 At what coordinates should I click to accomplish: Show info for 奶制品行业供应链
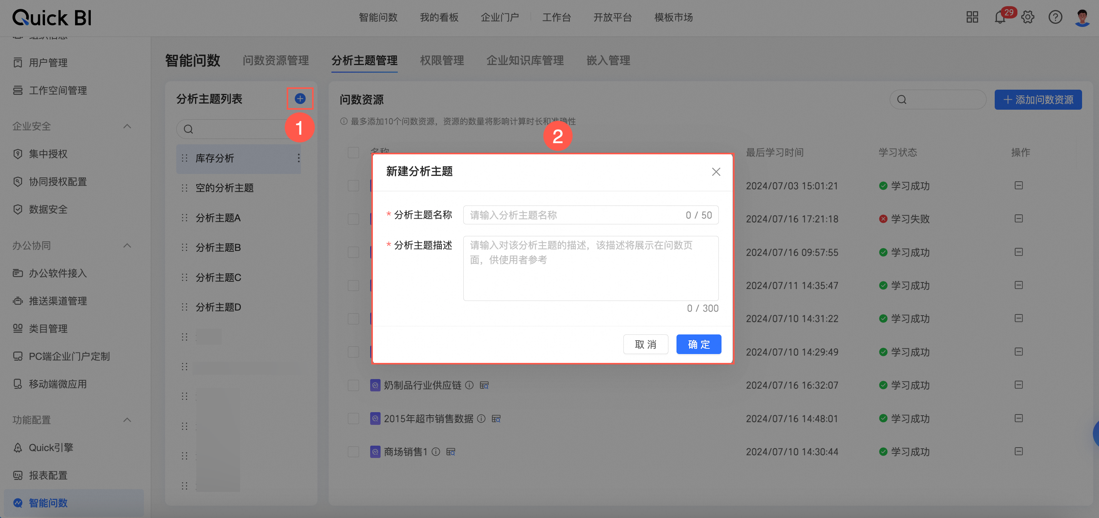click(469, 385)
